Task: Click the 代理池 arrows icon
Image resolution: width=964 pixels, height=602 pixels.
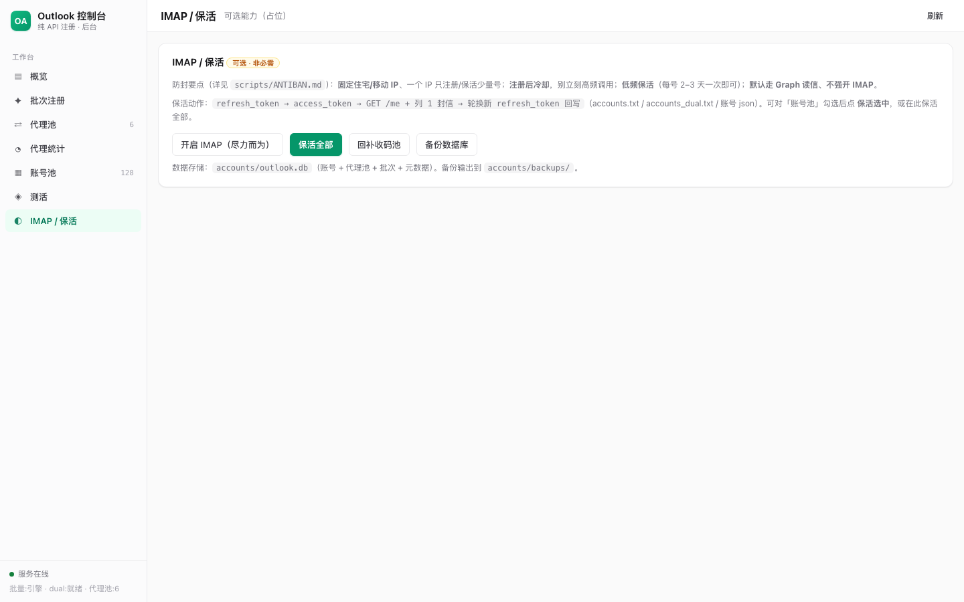Action: coord(18,125)
